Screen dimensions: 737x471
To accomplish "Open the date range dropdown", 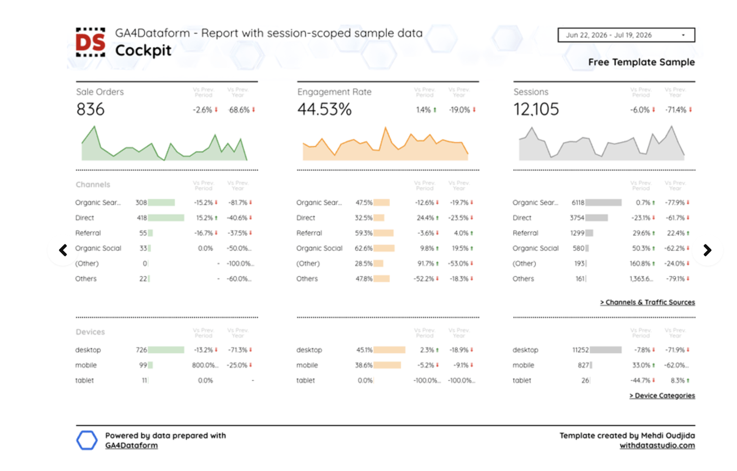I will [626, 35].
